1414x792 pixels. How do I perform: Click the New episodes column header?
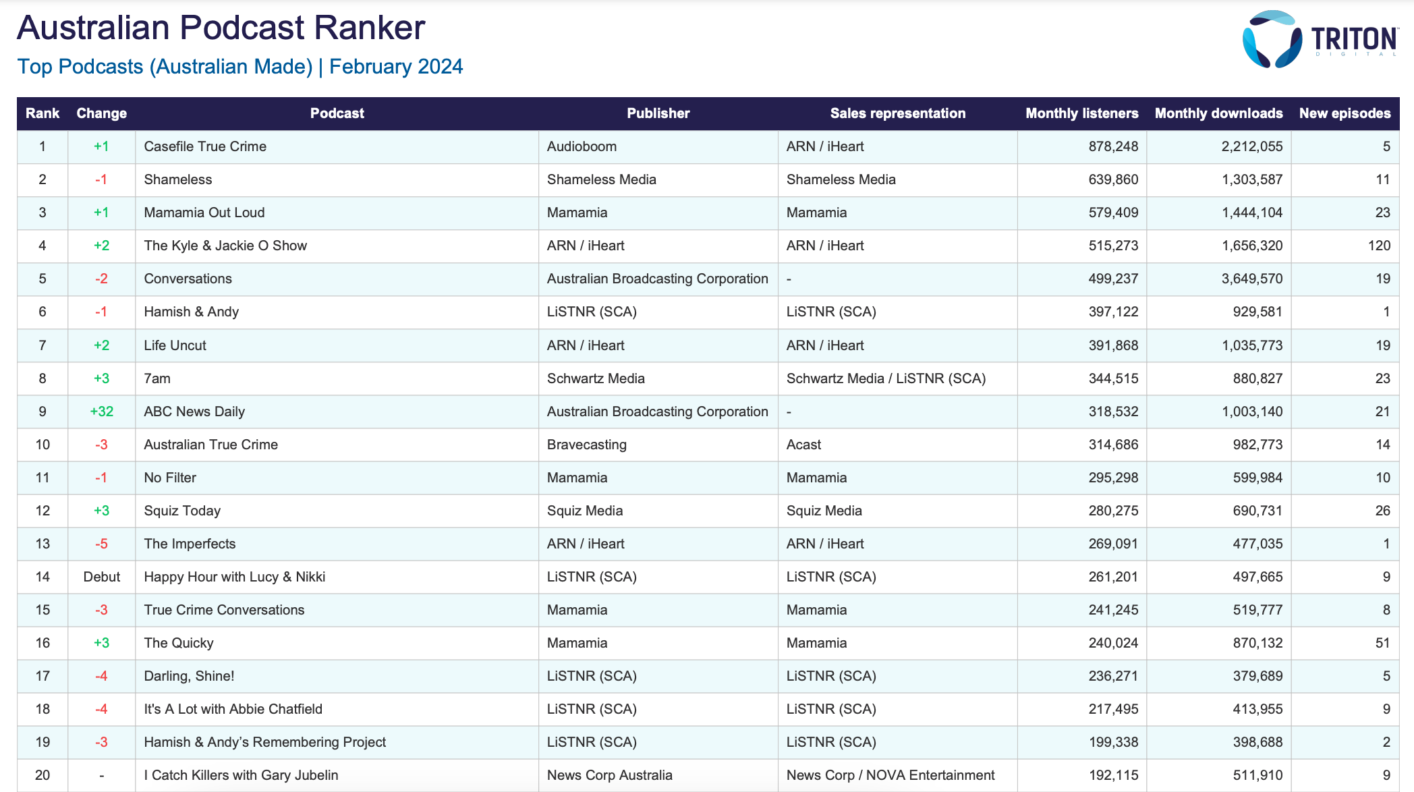pos(1345,113)
